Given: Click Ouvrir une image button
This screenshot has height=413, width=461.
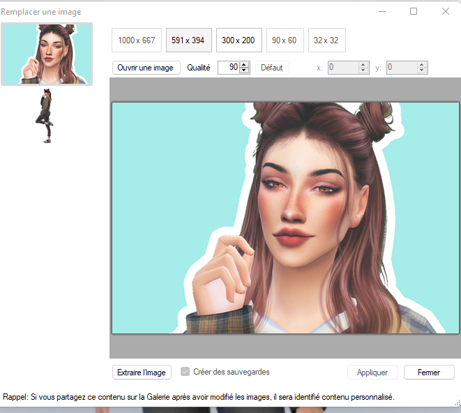Looking at the screenshot, I should (146, 68).
